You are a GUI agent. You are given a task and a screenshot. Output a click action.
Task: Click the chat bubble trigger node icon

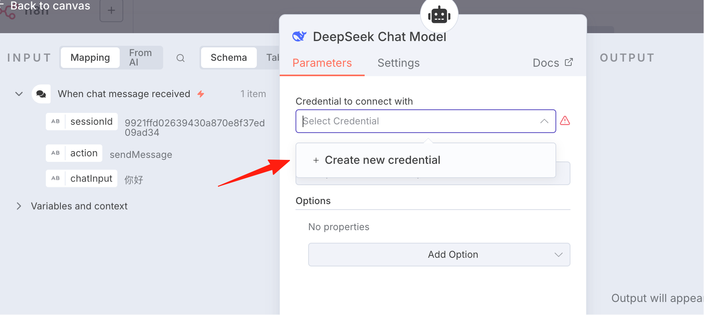coord(41,94)
